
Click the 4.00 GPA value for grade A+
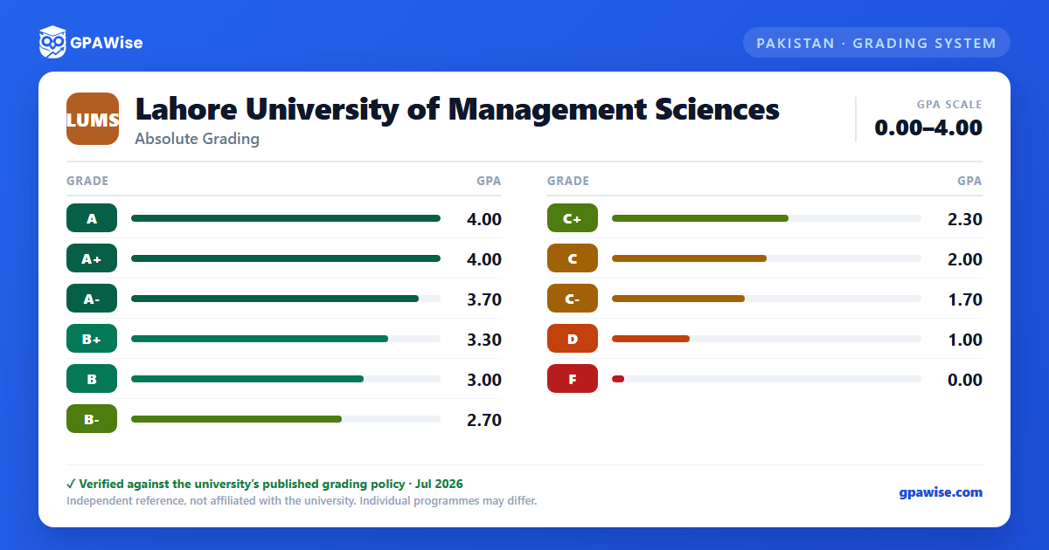[x=484, y=259]
